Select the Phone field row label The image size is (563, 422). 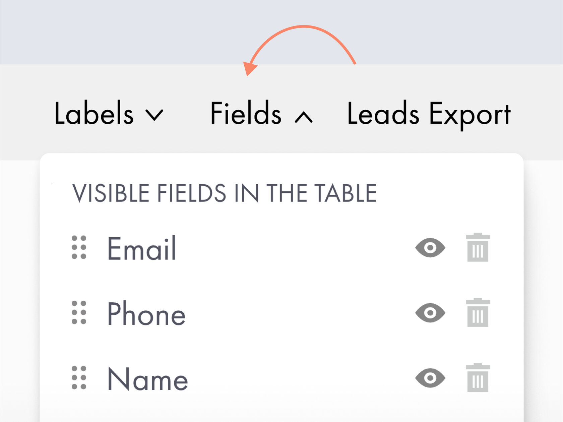[146, 313]
